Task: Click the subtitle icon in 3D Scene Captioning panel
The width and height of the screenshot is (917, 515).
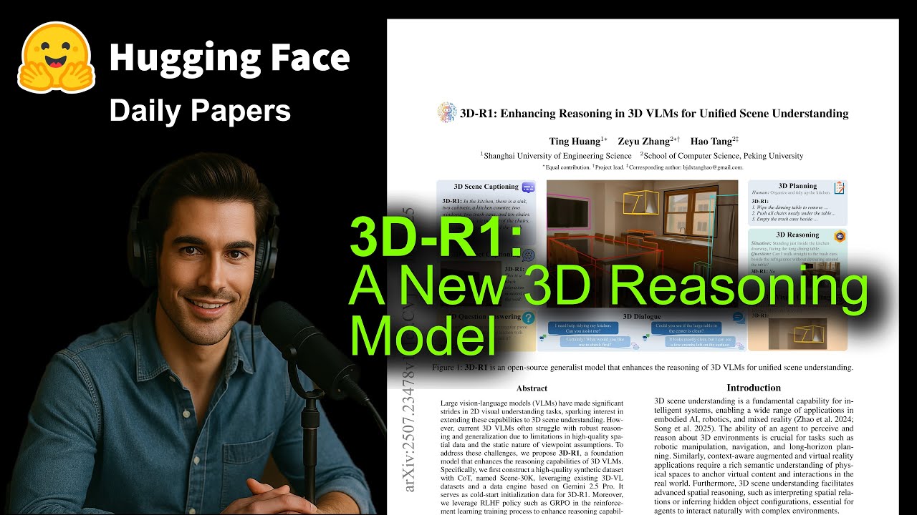Action: (529, 187)
